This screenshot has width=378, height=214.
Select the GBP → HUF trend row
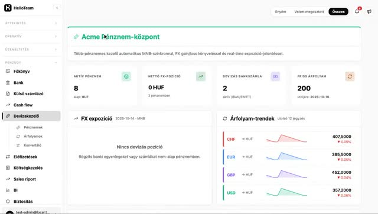(x=288, y=174)
